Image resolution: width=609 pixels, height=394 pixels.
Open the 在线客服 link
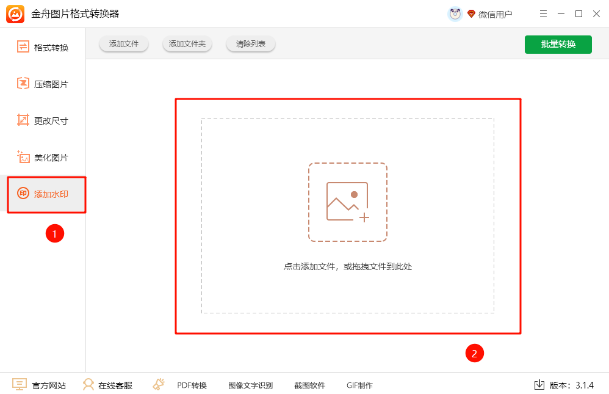[115, 385]
